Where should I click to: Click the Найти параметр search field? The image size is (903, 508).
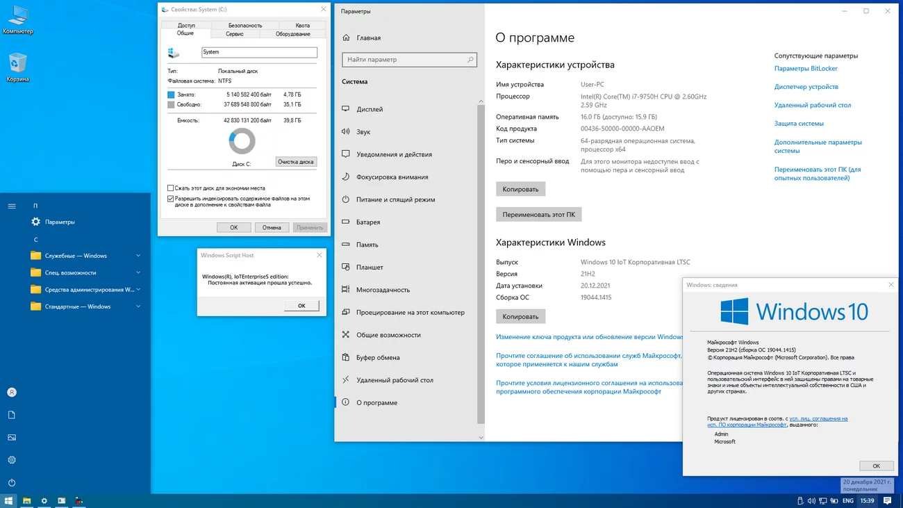[410, 60]
